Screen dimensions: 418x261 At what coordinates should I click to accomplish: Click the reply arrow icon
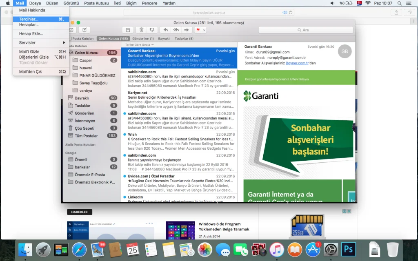point(166,30)
